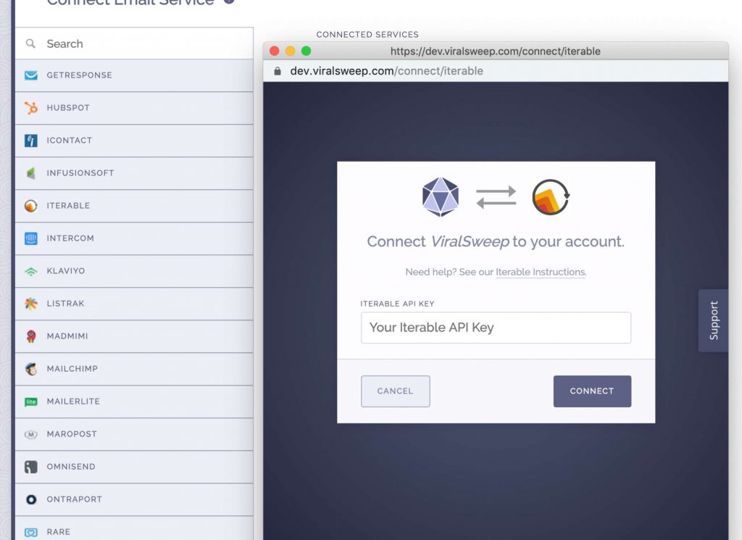The height and width of the screenshot is (540, 742).
Task: Select MAILERLITE in the service list
Action: pyautogui.click(x=134, y=402)
